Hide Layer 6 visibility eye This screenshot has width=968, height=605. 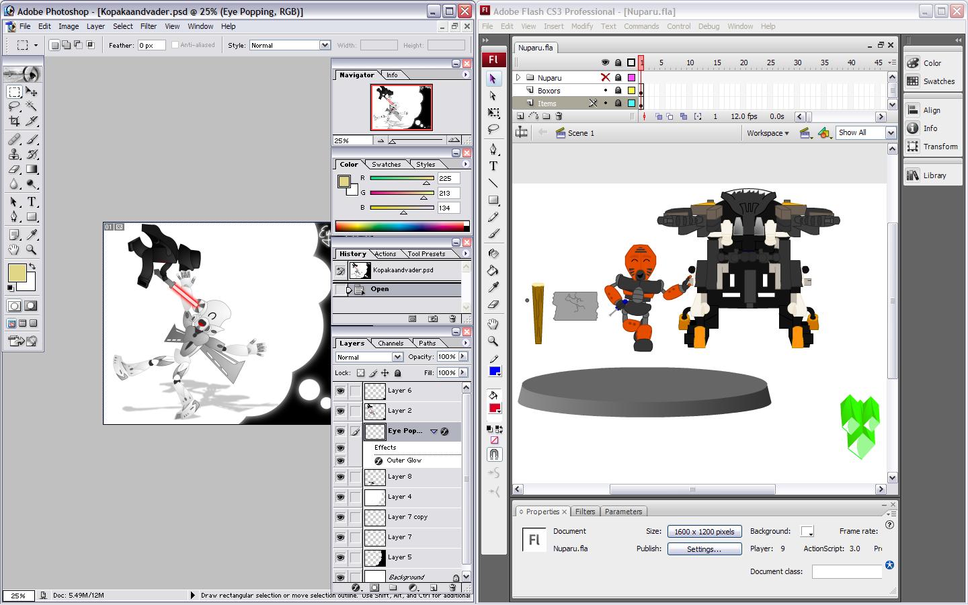click(340, 391)
